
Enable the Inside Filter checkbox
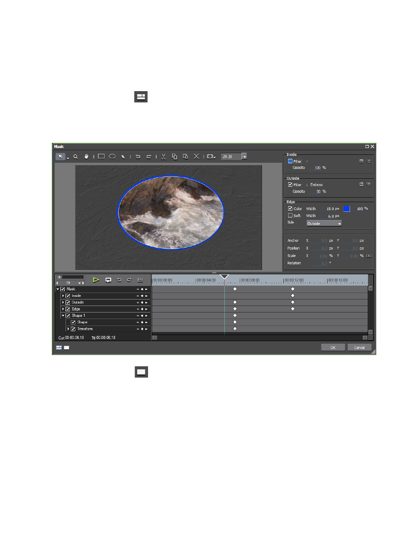[x=290, y=161]
